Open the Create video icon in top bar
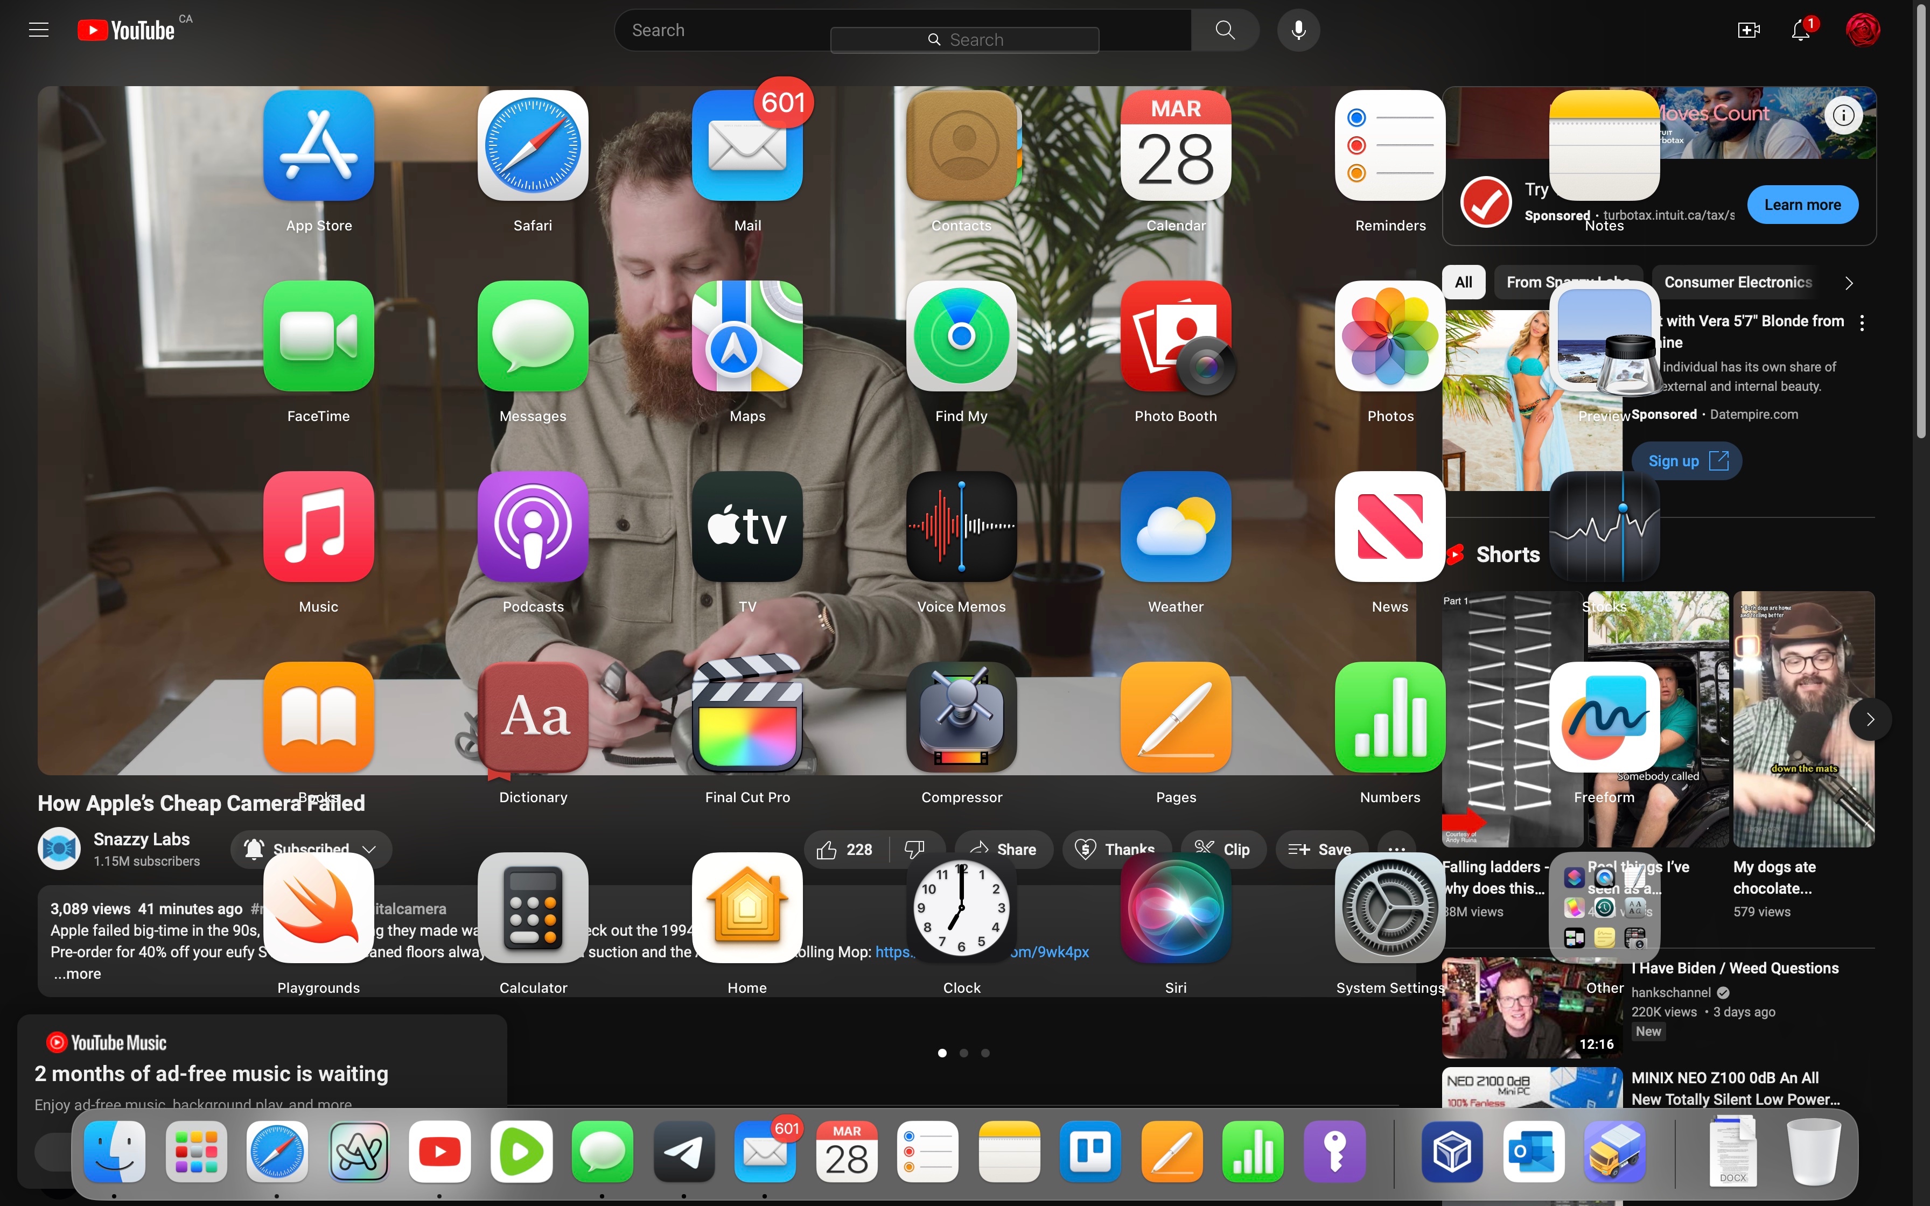This screenshot has width=1930, height=1206. (1747, 30)
